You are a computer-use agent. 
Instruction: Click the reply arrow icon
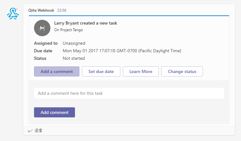[x=30, y=131]
